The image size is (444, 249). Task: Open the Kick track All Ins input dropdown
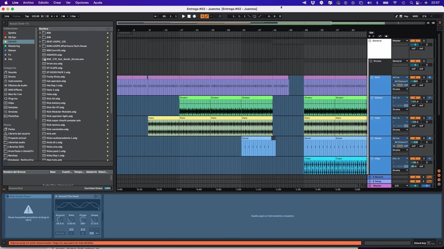[x=400, y=77]
